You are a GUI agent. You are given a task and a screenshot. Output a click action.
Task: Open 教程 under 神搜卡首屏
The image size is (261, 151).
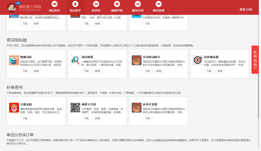click(97, 119)
